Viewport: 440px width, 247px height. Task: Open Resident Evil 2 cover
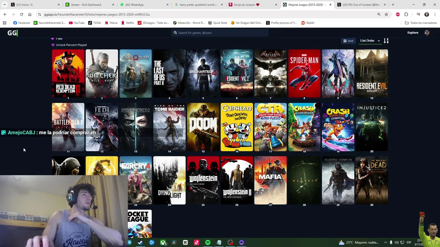click(x=236, y=73)
